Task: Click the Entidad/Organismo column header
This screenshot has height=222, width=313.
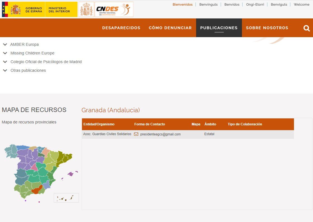Action: click(99, 124)
